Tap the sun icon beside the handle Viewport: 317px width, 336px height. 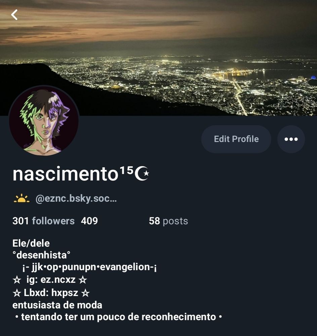(22, 199)
